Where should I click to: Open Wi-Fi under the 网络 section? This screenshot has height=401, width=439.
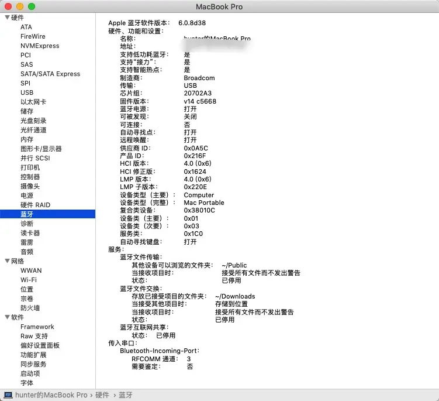coord(29,280)
